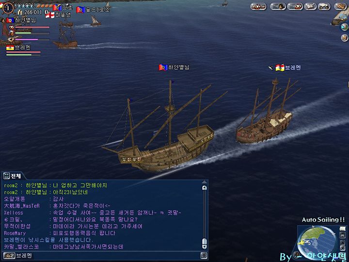Screen dimensions: 349x262
Task: Open the fleet ships menu button
Action: 258,6
